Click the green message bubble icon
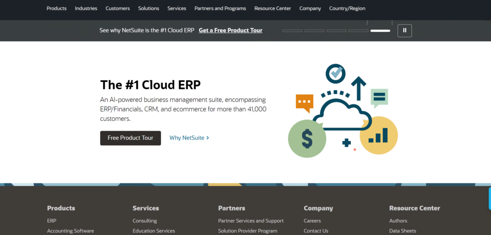The image size is (491, 235). [x=379, y=98]
